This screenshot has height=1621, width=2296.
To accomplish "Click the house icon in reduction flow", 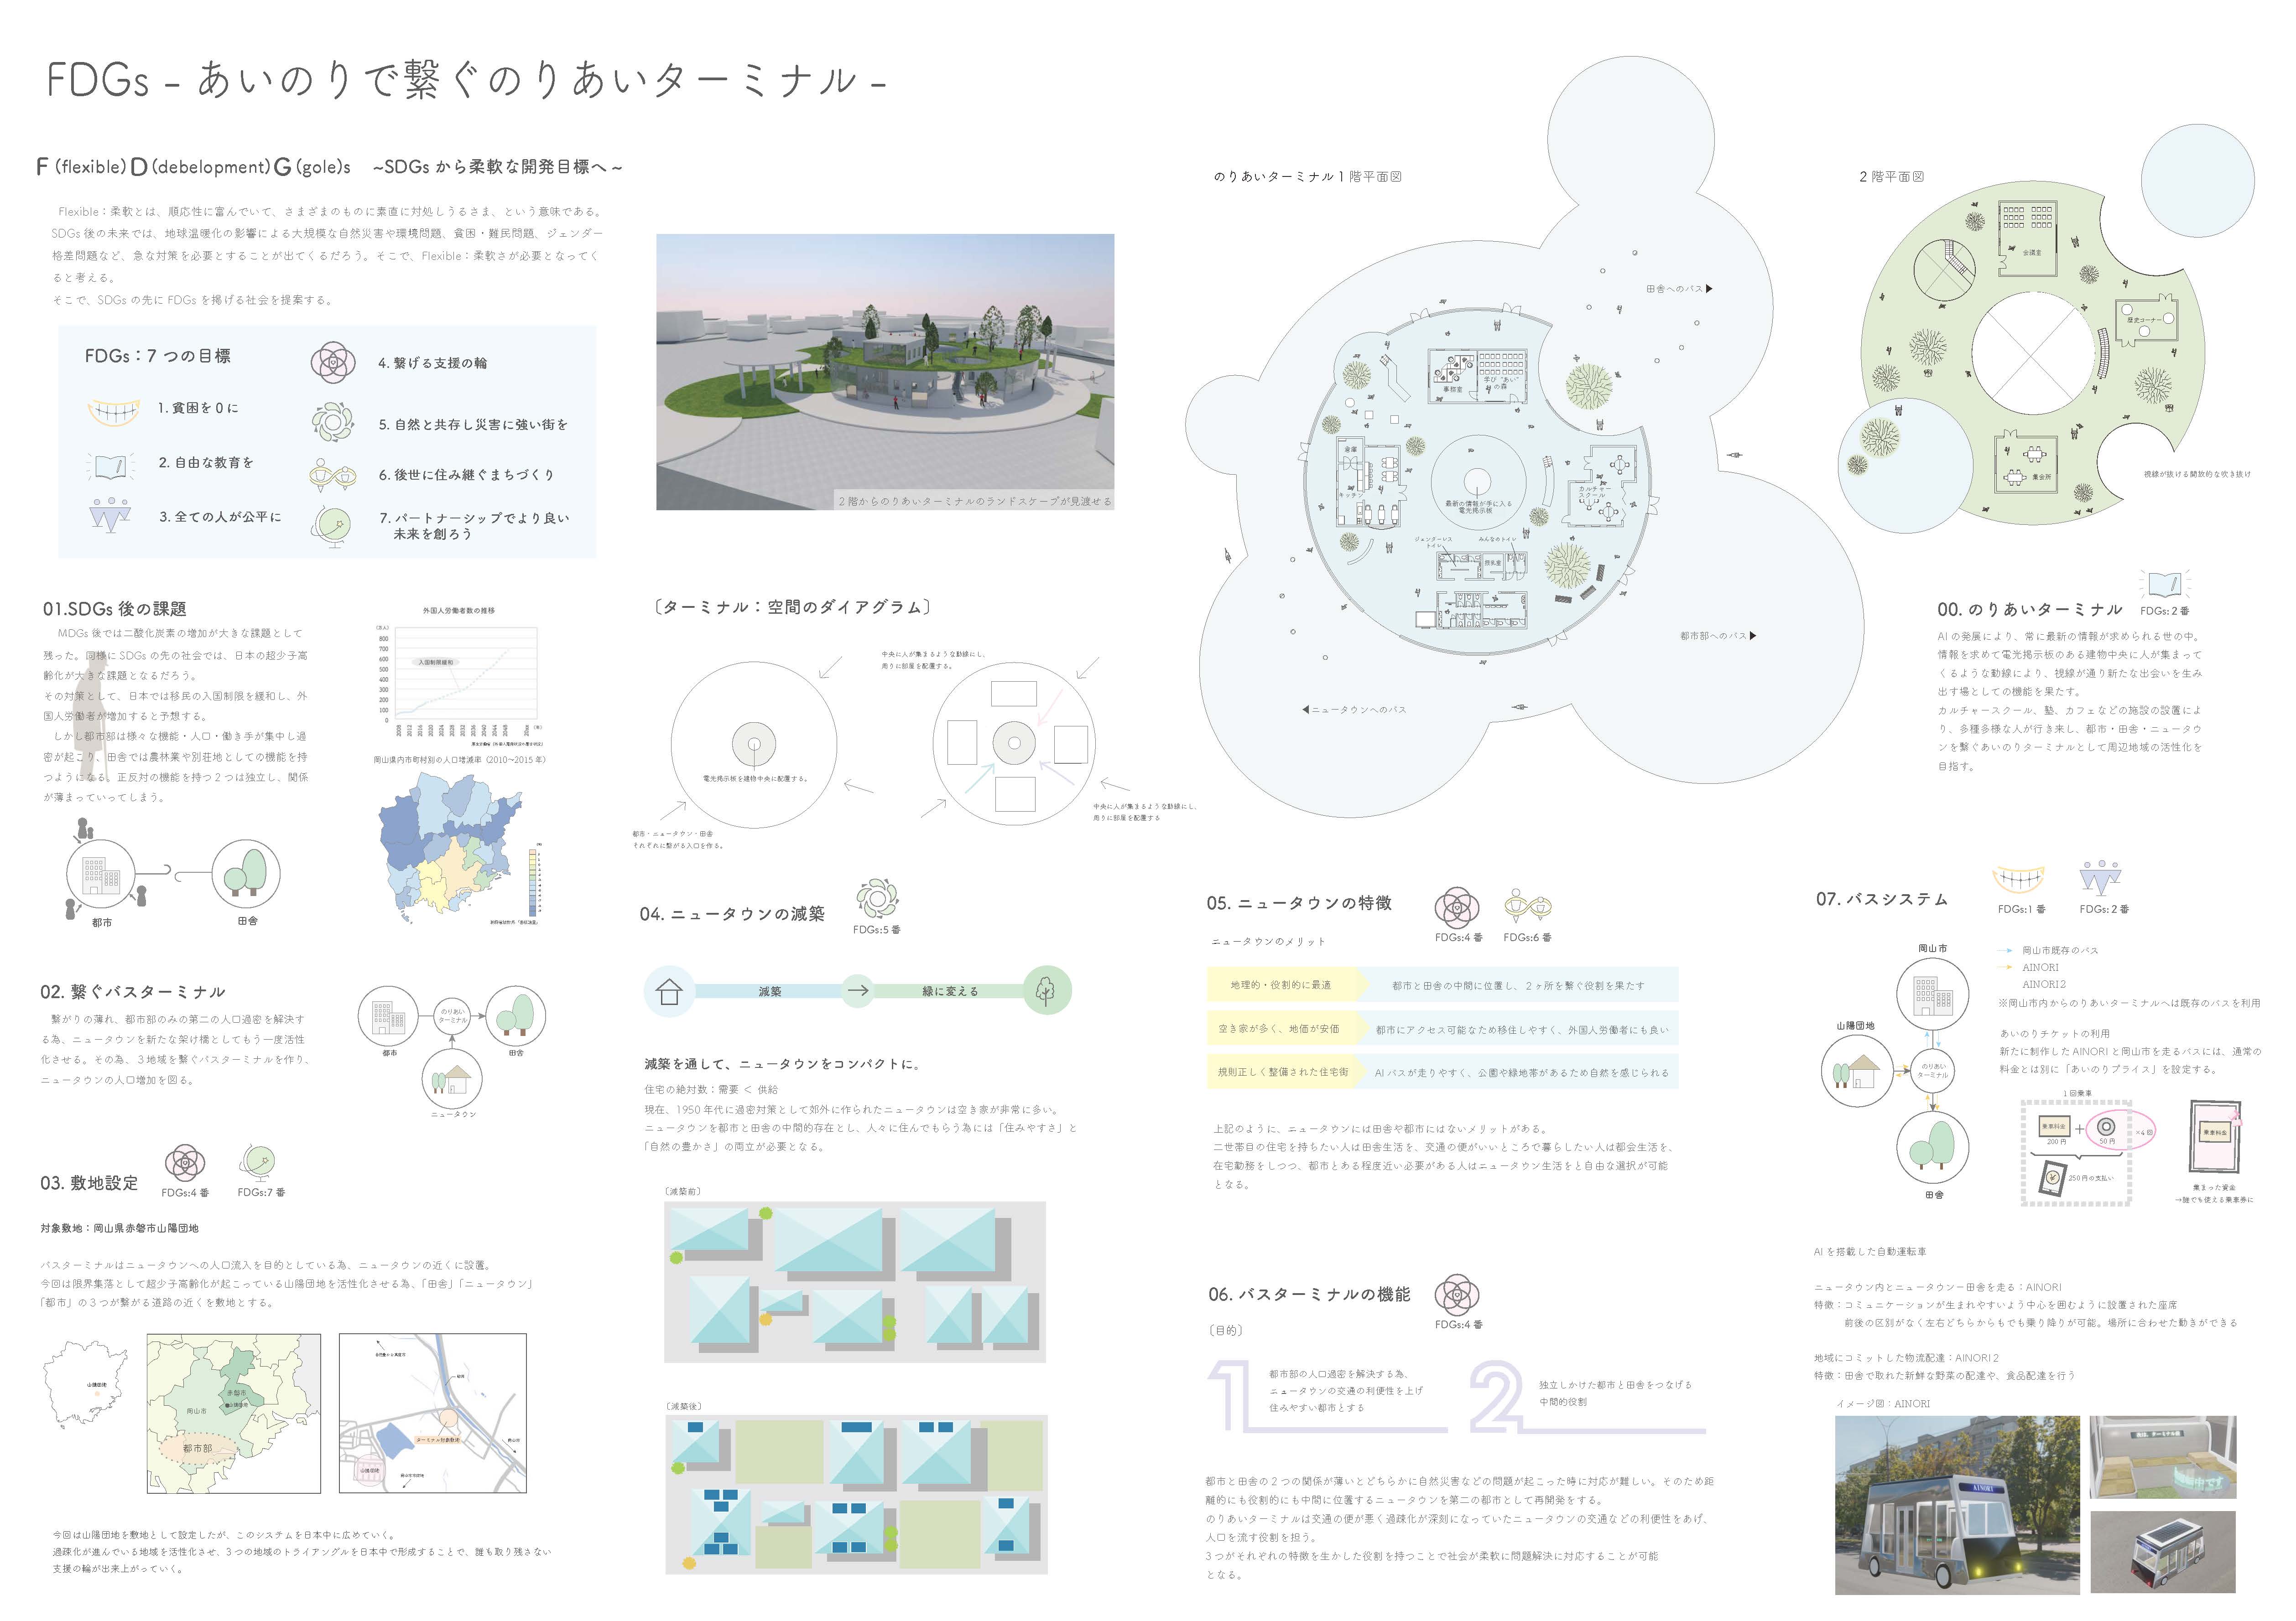I will [669, 991].
